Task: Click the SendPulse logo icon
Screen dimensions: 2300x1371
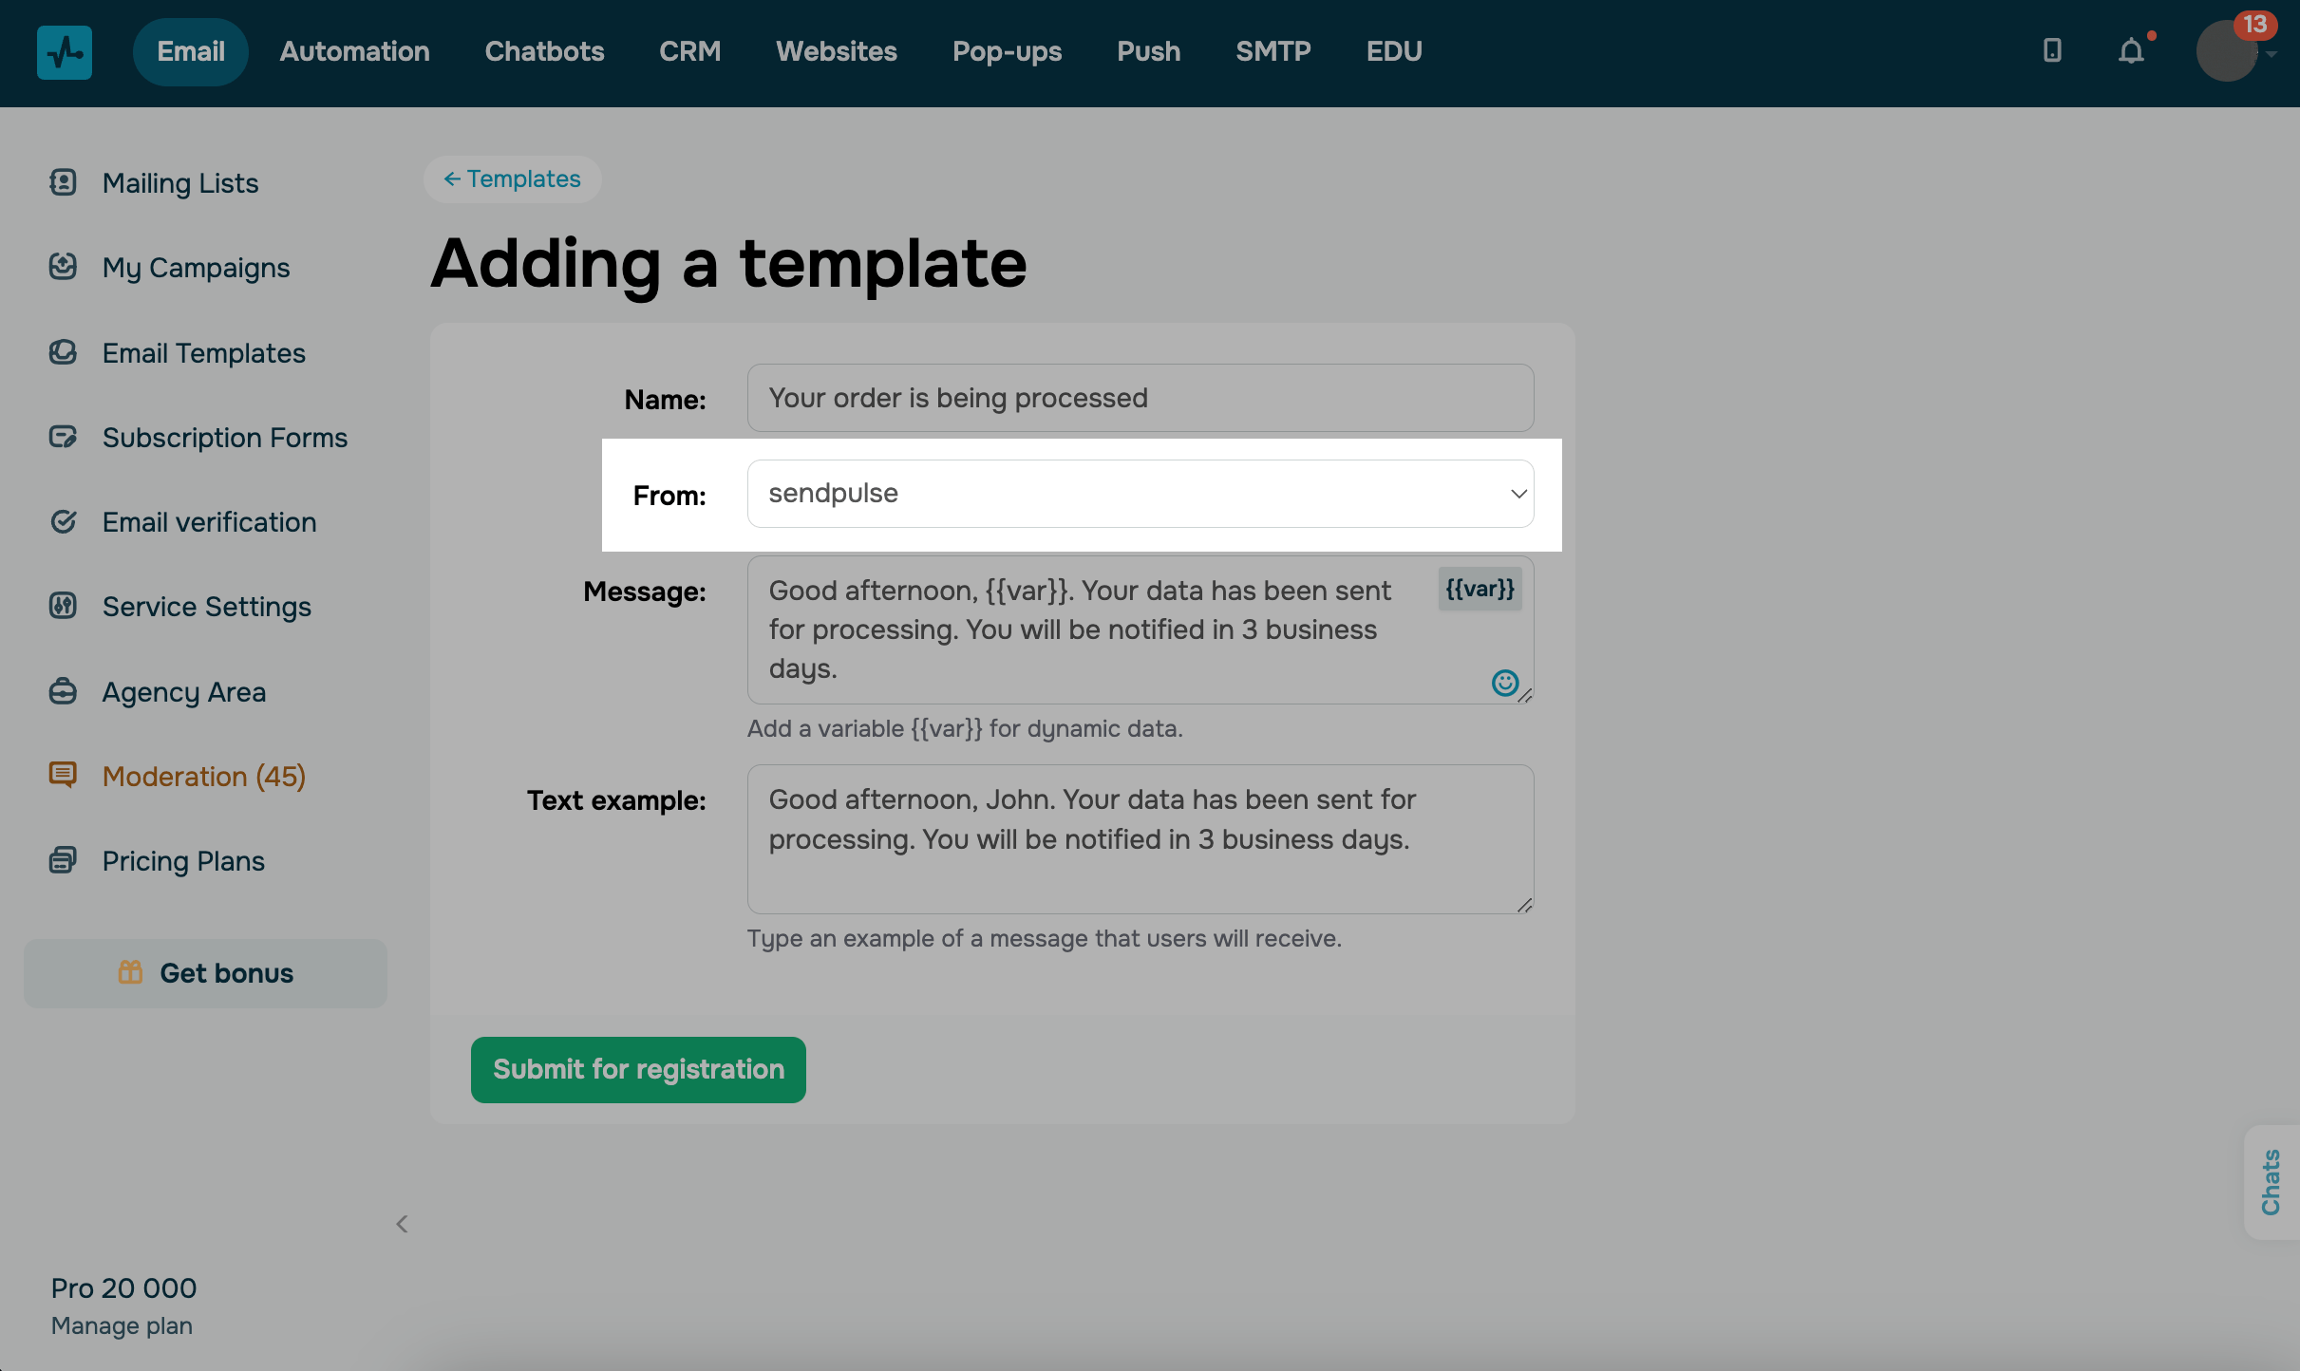Action: pyautogui.click(x=65, y=52)
